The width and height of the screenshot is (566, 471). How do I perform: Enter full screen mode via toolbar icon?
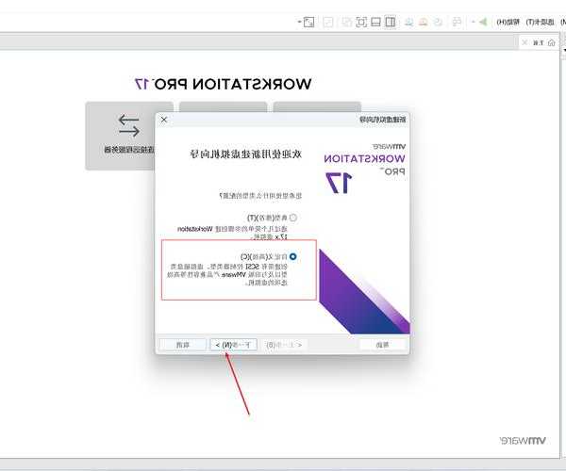coord(360,21)
